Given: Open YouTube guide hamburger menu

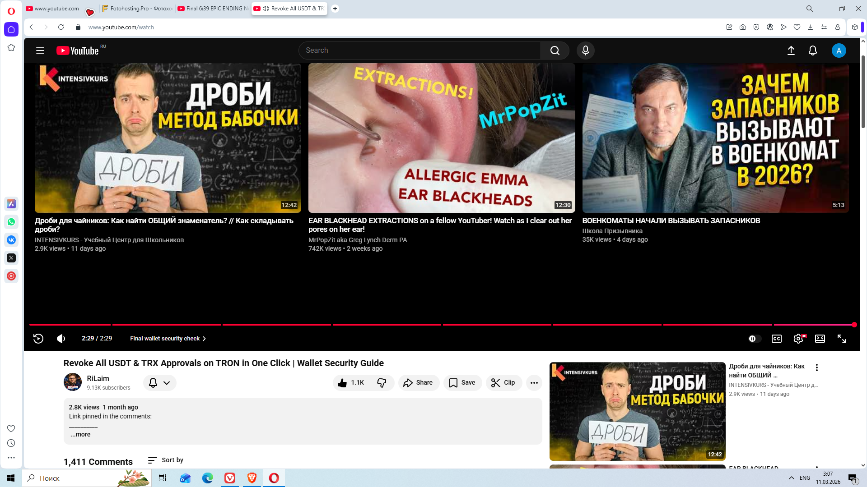Looking at the screenshot, I should click(x=40, y=51).
